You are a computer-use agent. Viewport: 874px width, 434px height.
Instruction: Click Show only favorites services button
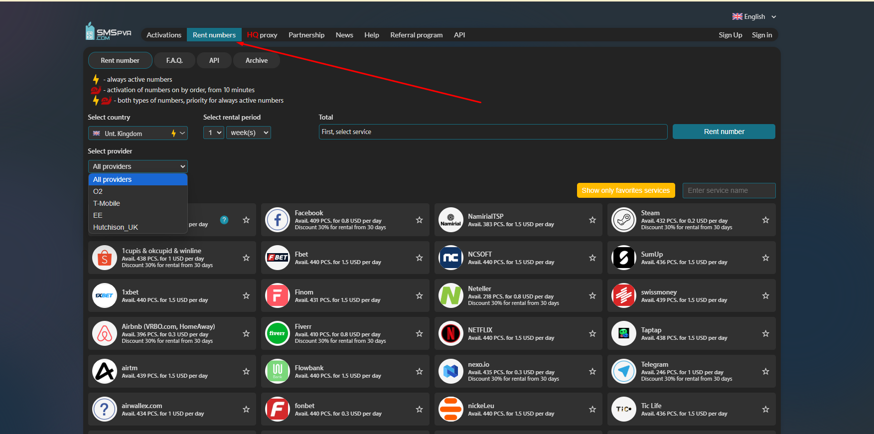point(626,190)
